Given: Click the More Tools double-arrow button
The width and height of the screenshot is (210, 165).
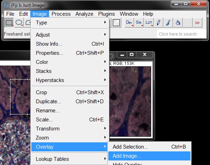Looking at the screenshot, I should pyautogui.click(x=197, y=23).
